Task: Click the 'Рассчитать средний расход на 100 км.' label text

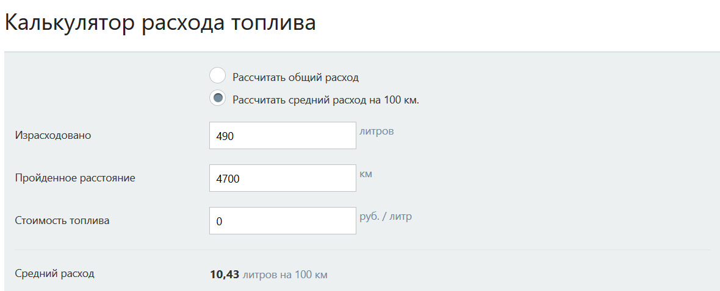Action: [x=325, y=99]
